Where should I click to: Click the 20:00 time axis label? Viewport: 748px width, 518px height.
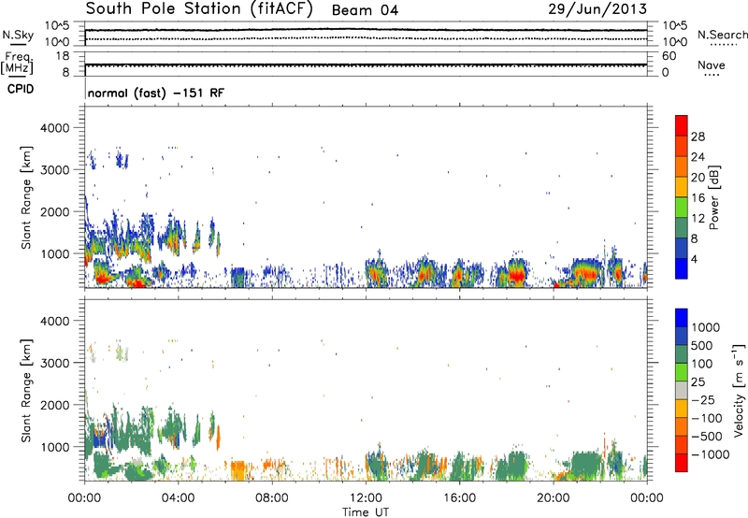click(553, 498)
